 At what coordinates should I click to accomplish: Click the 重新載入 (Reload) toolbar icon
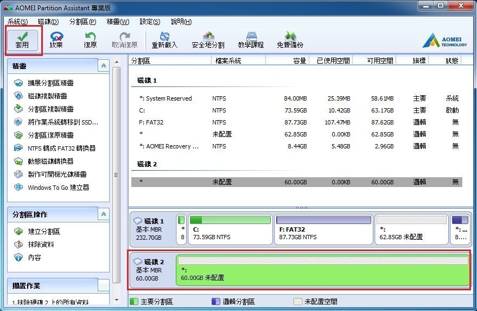pyautogui.click(x=164, y=40)
